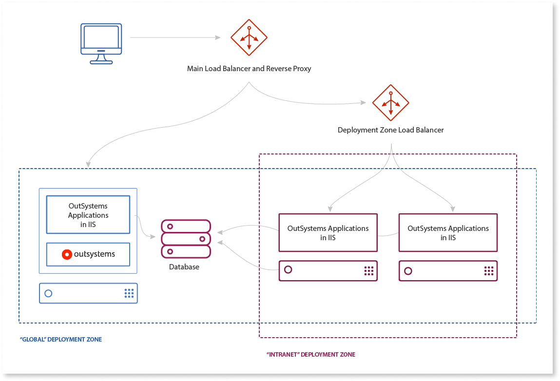The width and height of the screenshot is (560, 381).
Task: Select the Main Load Balancer diamond icon
Action: tap(249, 37)
